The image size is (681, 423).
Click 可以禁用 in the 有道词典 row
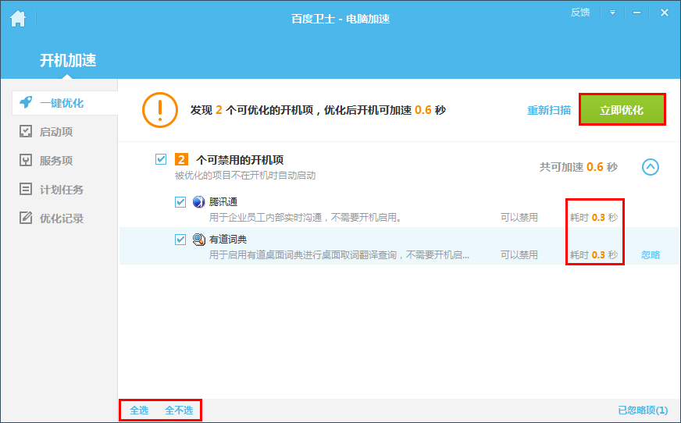pyautogui.click(x=519, y=255)
